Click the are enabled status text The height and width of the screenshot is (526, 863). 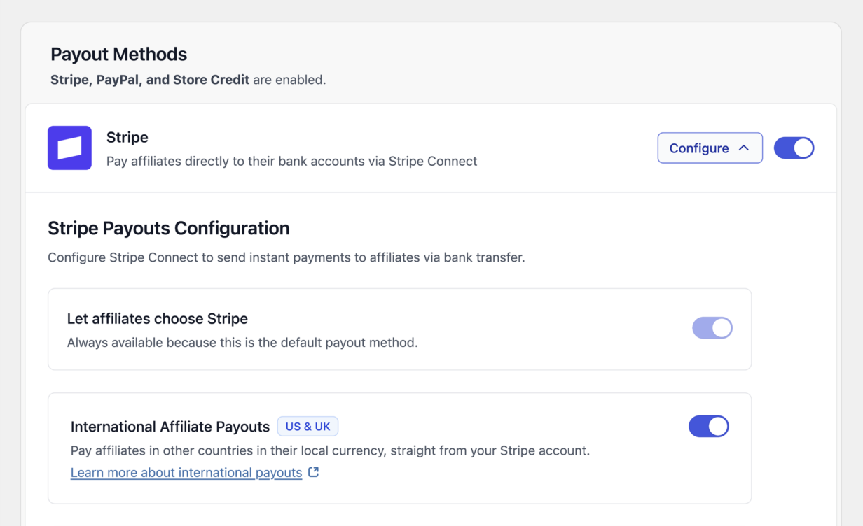tap(289, 80)
